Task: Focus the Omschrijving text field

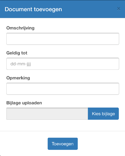Action: 63,39
